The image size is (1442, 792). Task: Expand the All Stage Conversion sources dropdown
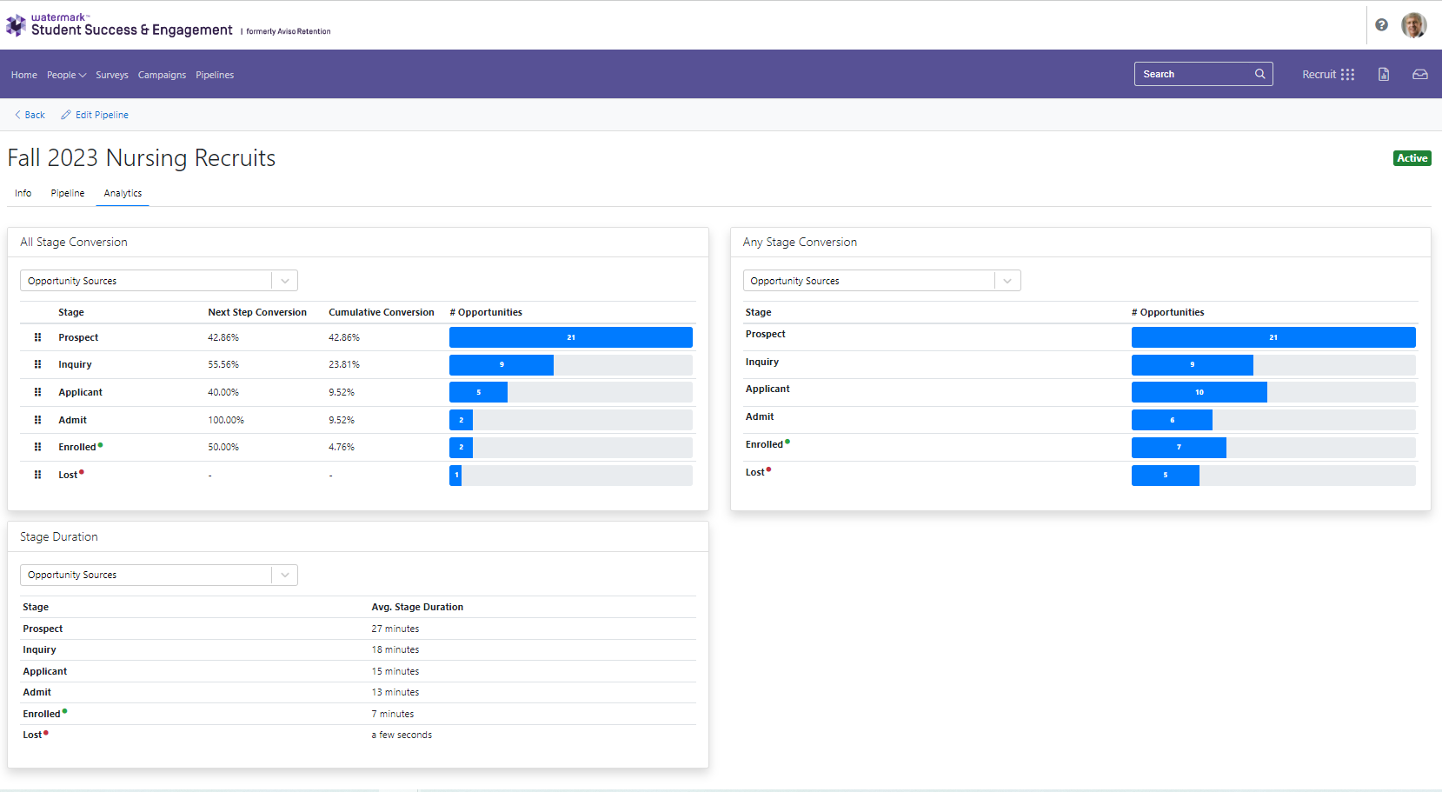[284, 280]
